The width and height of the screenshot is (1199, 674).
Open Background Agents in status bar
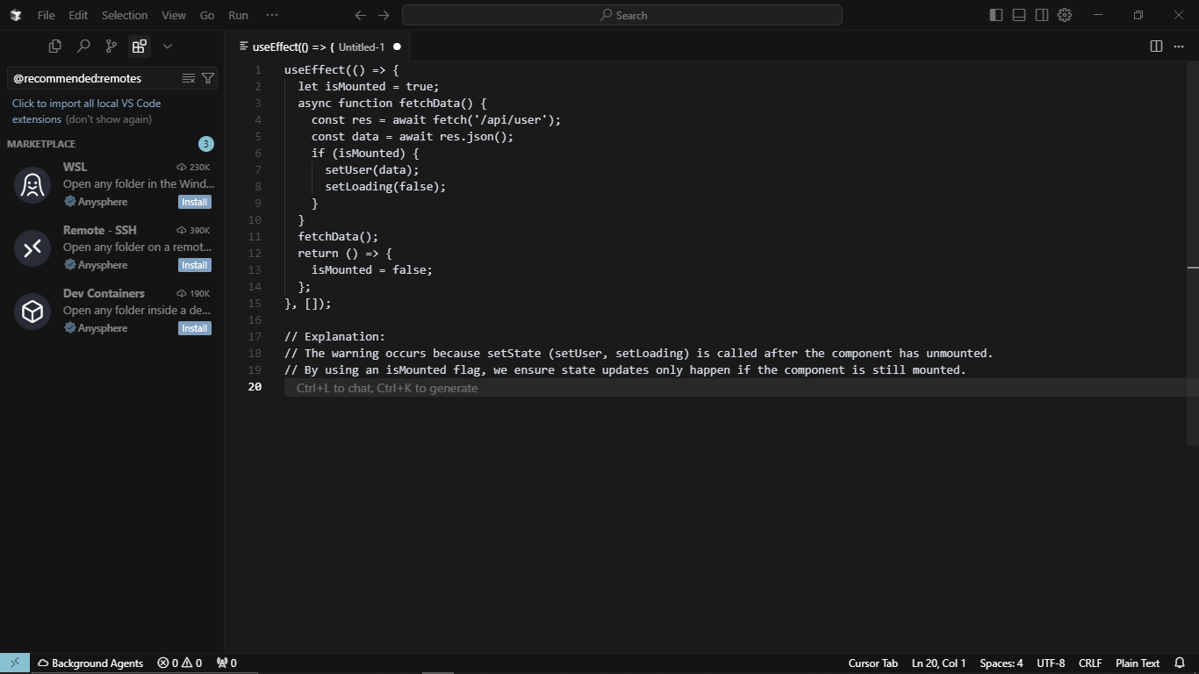click(90, 663)
